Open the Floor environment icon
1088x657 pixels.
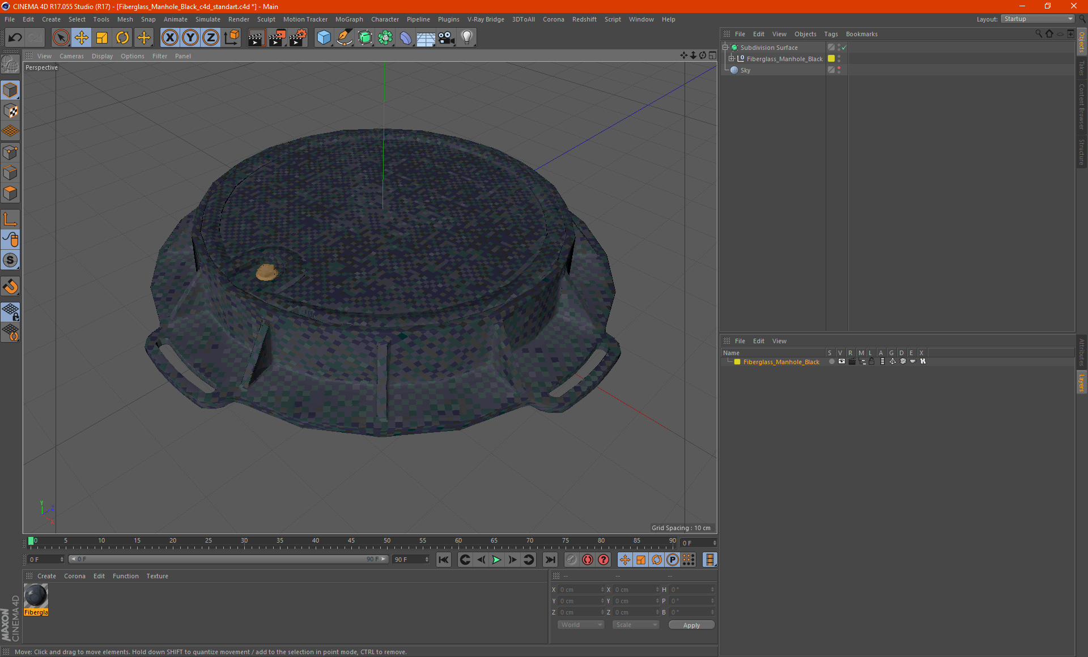[x=426, y=37]
